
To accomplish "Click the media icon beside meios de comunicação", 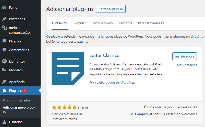I will point(4,28).
